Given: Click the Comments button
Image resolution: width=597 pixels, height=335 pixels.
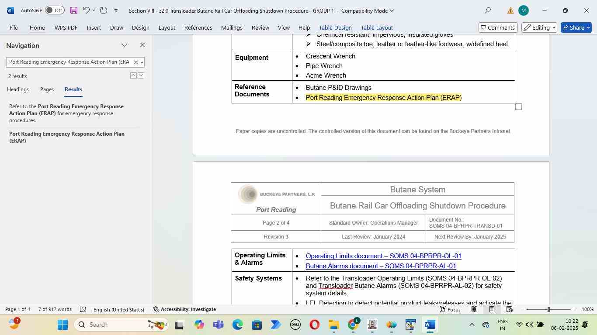Looking at the screenshot, I should pos(498,27).
